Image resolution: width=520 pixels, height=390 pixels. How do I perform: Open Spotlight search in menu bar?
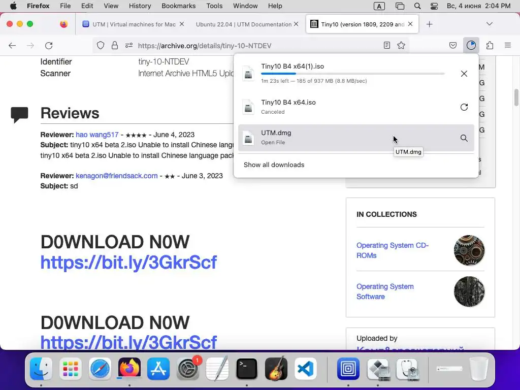(417, 6)
